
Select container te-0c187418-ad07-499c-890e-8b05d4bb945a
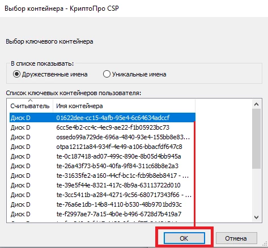(x=103, y=156)
